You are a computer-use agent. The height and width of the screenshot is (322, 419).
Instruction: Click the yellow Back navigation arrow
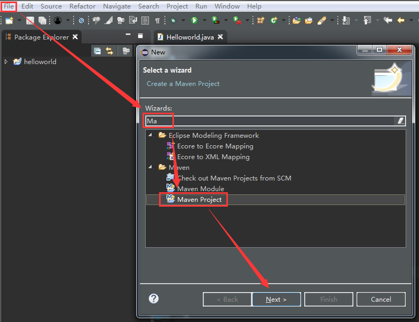pyautogui.click(x=401, y=20)
